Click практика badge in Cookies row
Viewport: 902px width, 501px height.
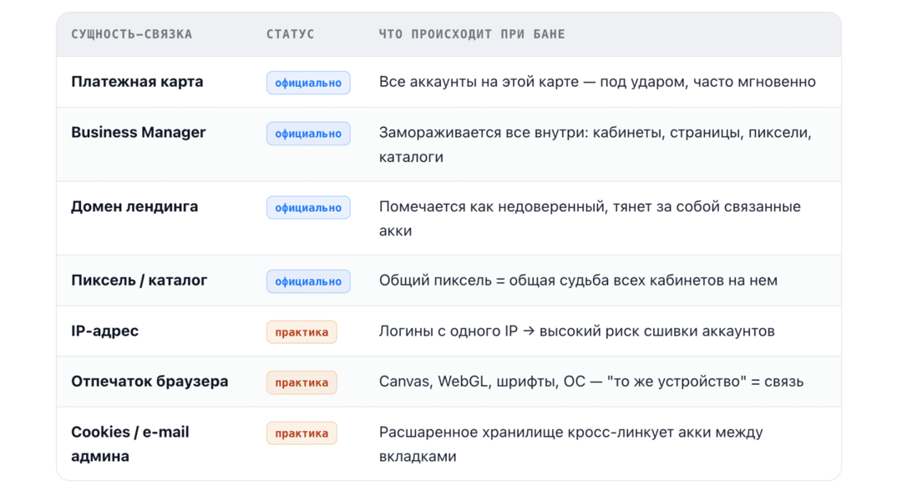[x=302, y=433]
